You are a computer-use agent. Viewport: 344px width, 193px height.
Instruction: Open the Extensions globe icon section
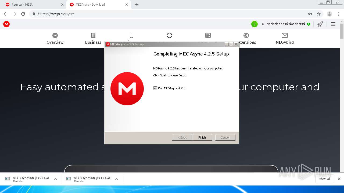click(246, 35)
